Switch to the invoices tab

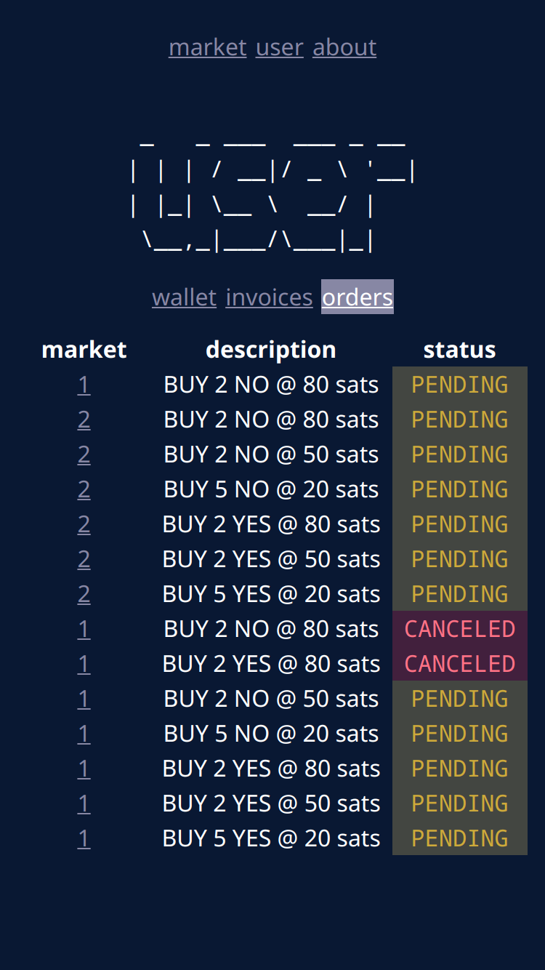[x=269, y=297]
